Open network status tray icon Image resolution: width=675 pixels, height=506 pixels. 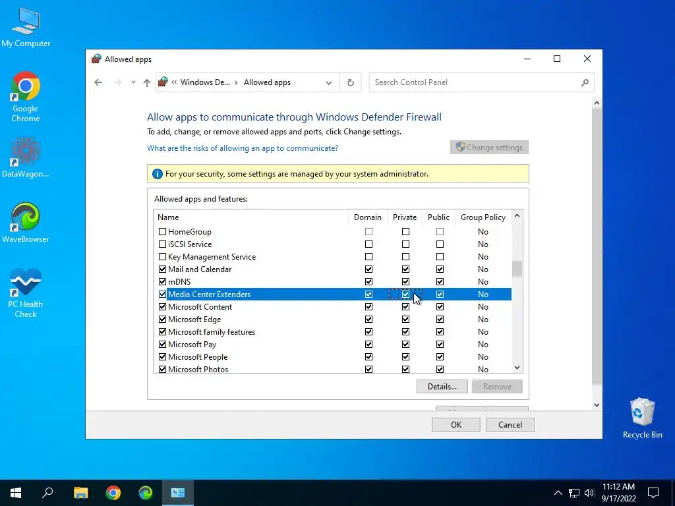574,493
